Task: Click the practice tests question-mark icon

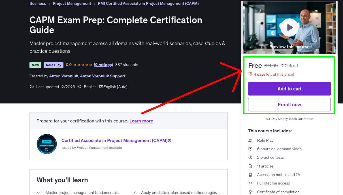Action: tap(250, 157)
